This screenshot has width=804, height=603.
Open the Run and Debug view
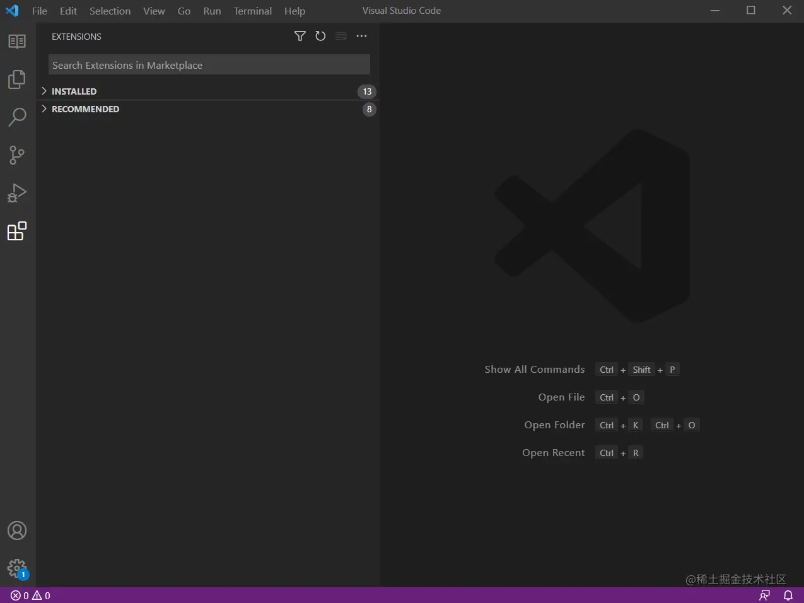[x=17, y=193]
